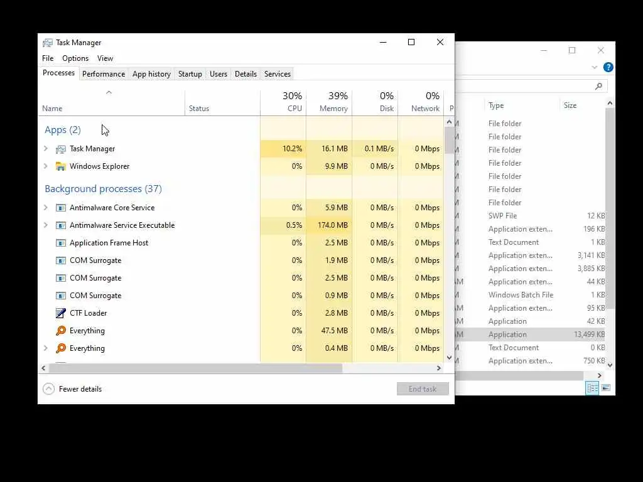Click the Explorer vertical scrollbar thumb
Screen dimensions: 643x482
[610, 209]
